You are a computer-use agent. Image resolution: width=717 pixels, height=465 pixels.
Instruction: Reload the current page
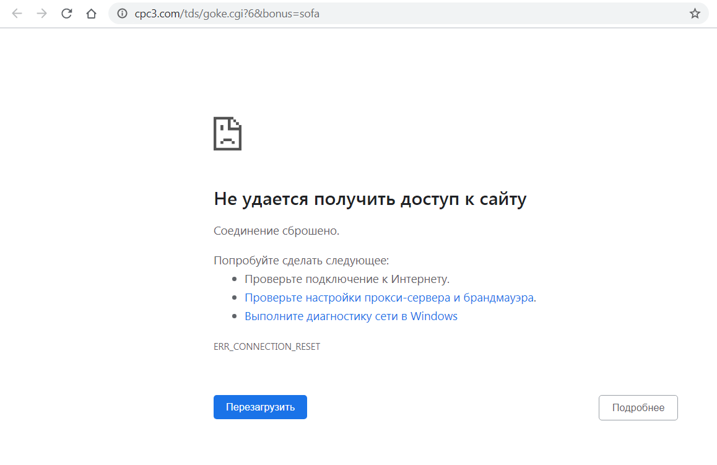[x=66, y=13]
